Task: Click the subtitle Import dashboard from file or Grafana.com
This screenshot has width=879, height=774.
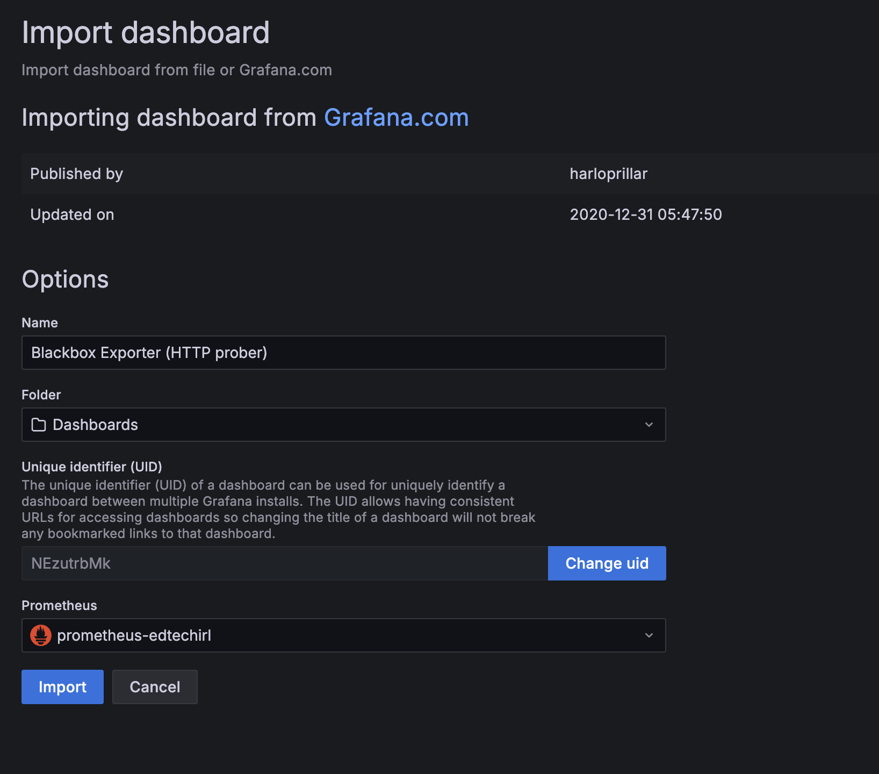Action: pyautogui.click(x=177, y=70)
